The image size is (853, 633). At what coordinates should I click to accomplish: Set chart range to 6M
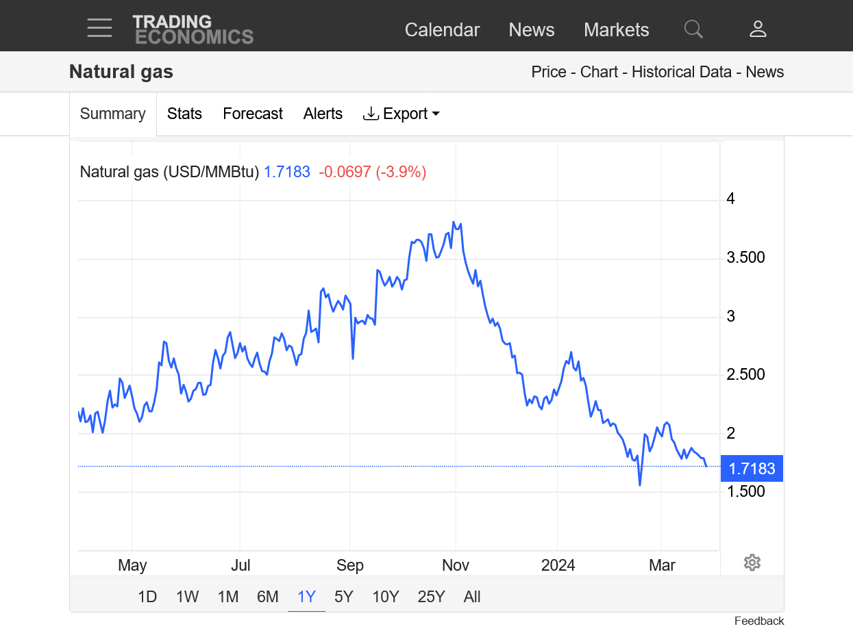pos(268,597)
